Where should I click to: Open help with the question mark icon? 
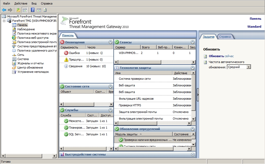tap(33, 10)
